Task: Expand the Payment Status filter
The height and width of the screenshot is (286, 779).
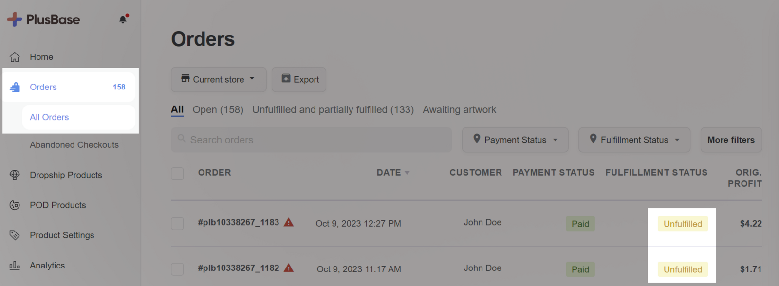Action: (x=515, y=140)
